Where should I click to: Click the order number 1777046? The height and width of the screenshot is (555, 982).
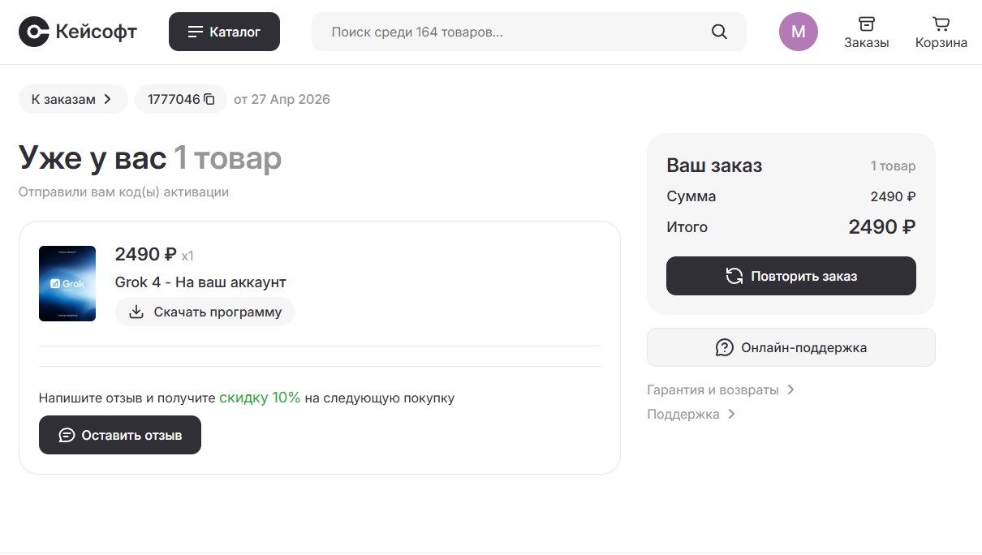(173, 99)
